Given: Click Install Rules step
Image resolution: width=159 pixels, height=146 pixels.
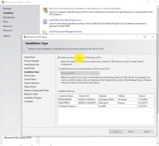Looking at the screenshot, I should click(x=29, y=68).
